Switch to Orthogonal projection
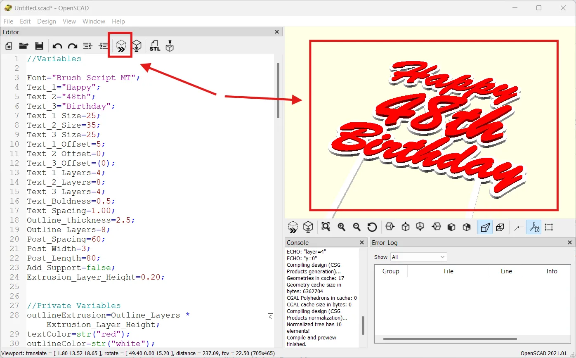 click(x=500, y=227)
